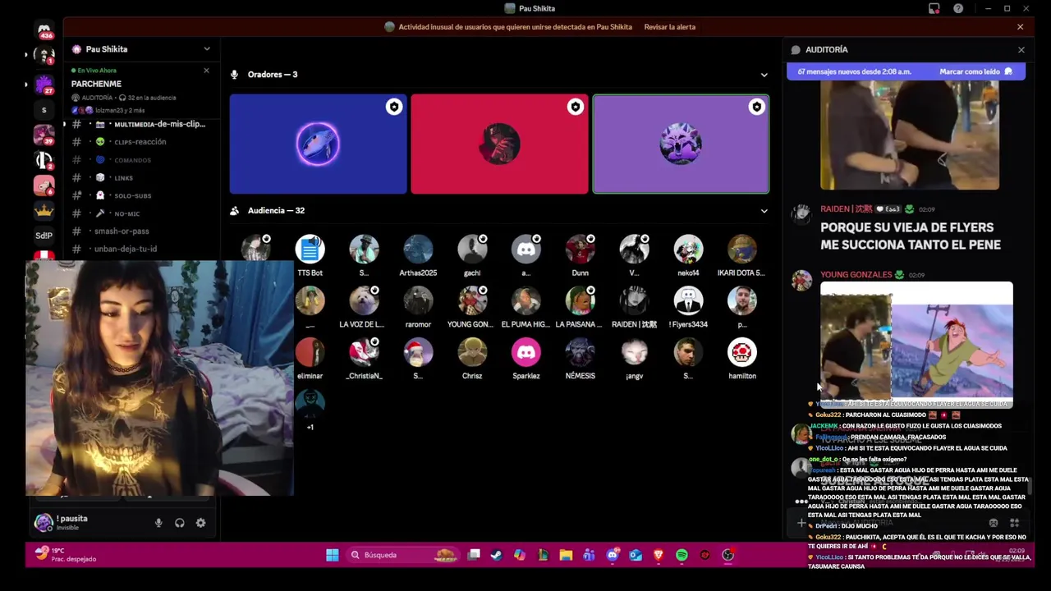Click gachi audience avatar

472,250
